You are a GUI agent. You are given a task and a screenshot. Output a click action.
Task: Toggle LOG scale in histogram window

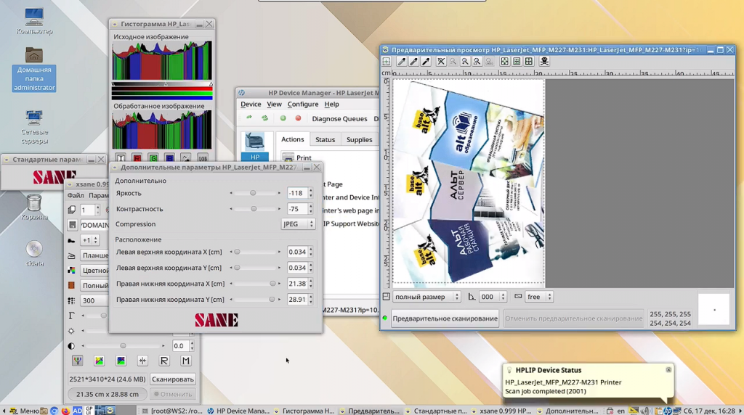(x=203, y=157)
